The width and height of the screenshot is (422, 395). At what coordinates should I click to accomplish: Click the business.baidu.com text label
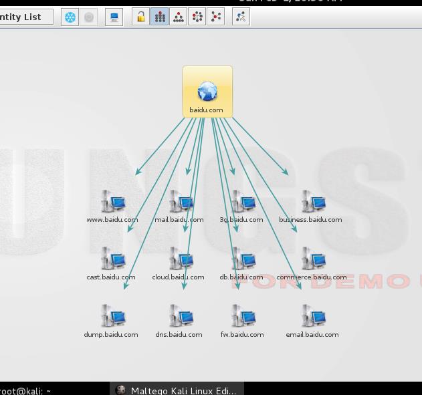[310, 220]
